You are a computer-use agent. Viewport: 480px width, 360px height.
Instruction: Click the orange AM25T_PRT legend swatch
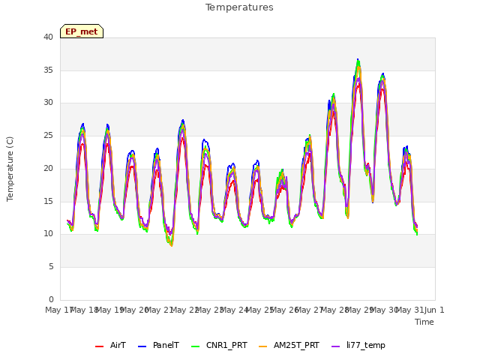263,346
